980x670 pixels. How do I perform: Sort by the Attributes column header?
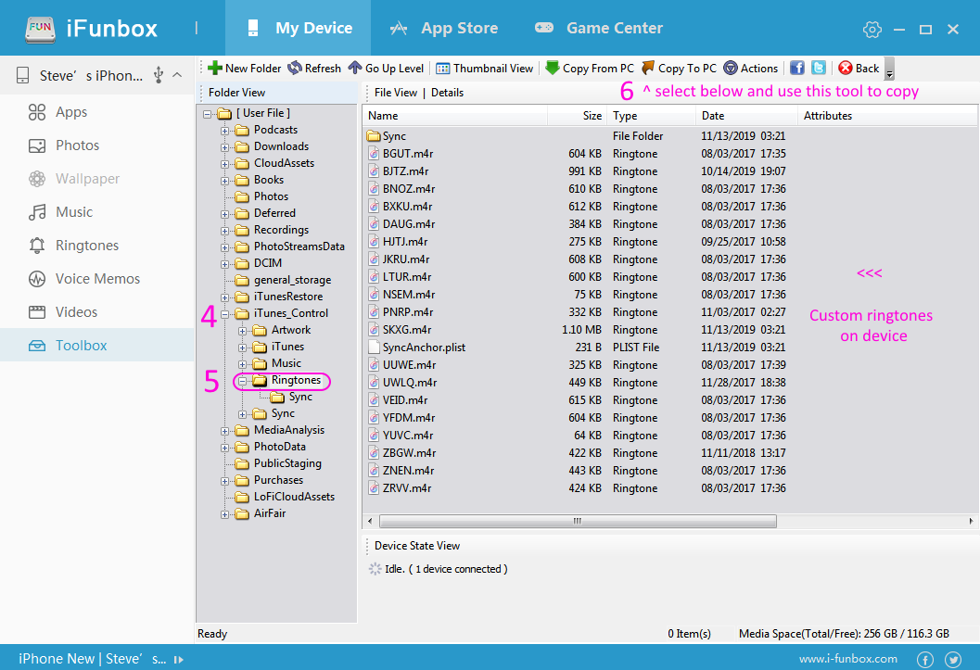pos(887,116)
